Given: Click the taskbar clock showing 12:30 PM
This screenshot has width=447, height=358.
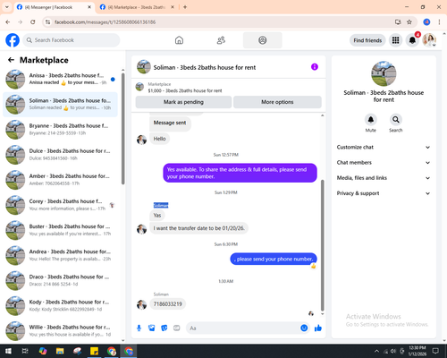Looking at the screenshot, I should (417, 351).
